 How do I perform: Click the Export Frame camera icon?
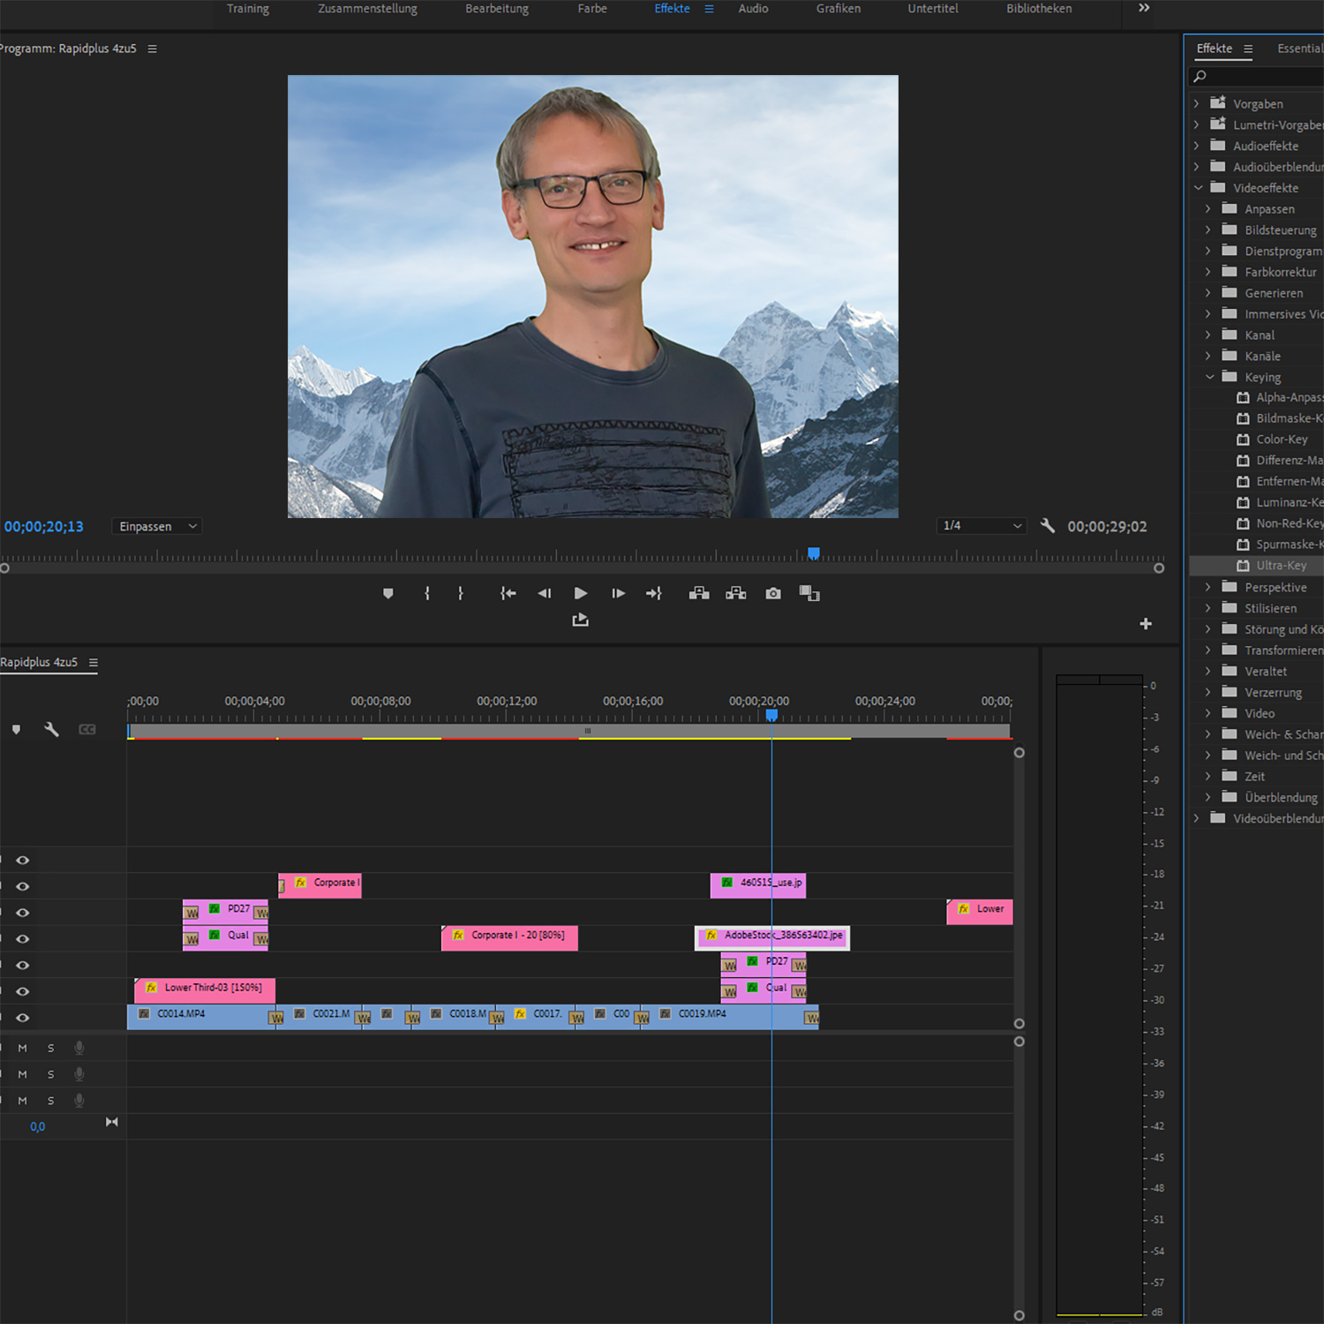773,593
